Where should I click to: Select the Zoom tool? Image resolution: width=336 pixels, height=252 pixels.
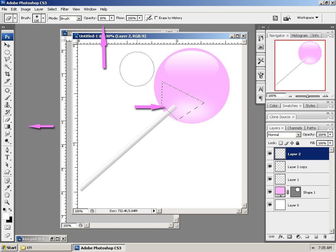7,202
